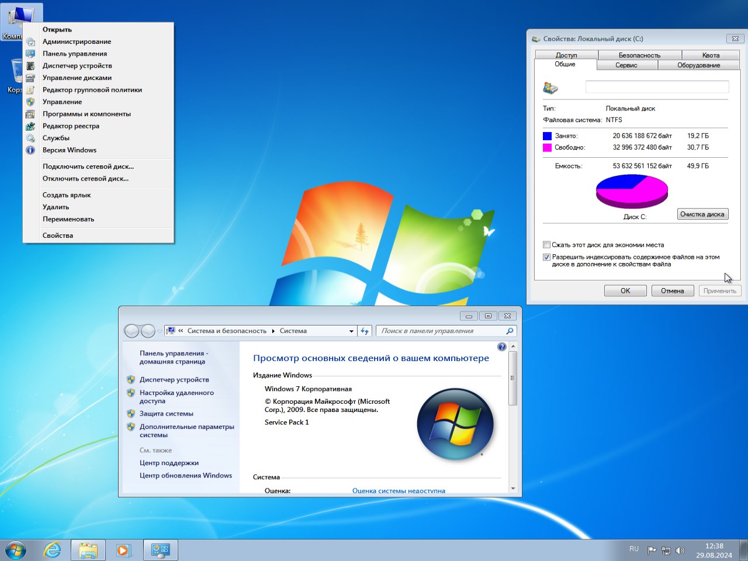748x561 pixels.
Task: Click the Forward arrow in System window
Action: click(148, 331)
